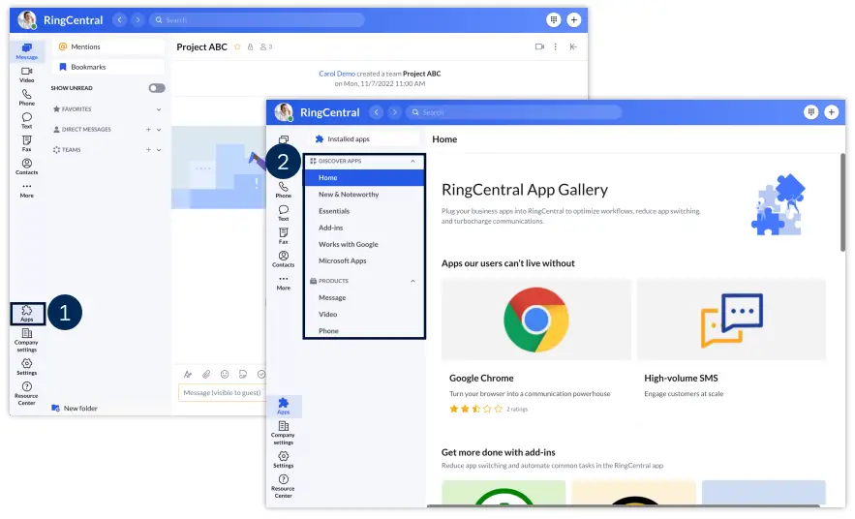Open Contacts in the back window sidebar

[27, 167]
